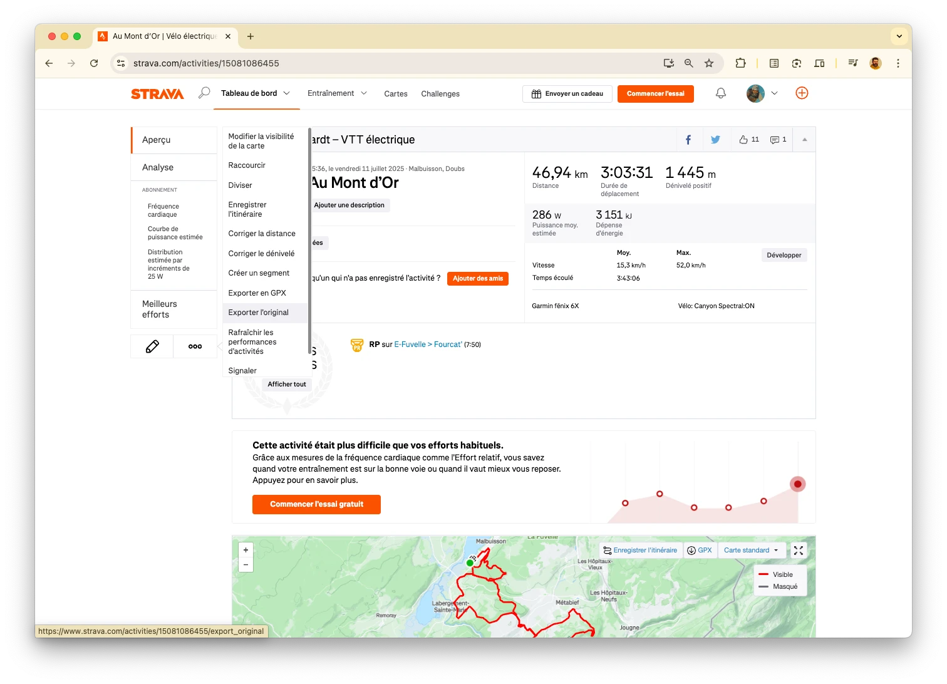This screenshot has width=947, height=684.
Task: Click Enregistrer l'itinéraire on the map
Action: click(640, 551)
